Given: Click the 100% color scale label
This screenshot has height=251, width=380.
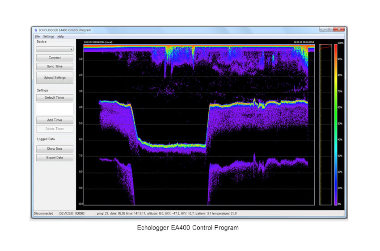Looking at the screenshot, I should tap(341, 43).
